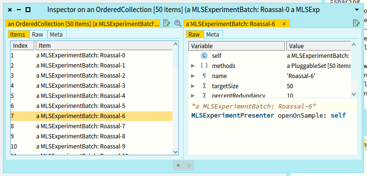
Task: Click the evaluator pencil icon in right pane
Action: tap(356, 23)
